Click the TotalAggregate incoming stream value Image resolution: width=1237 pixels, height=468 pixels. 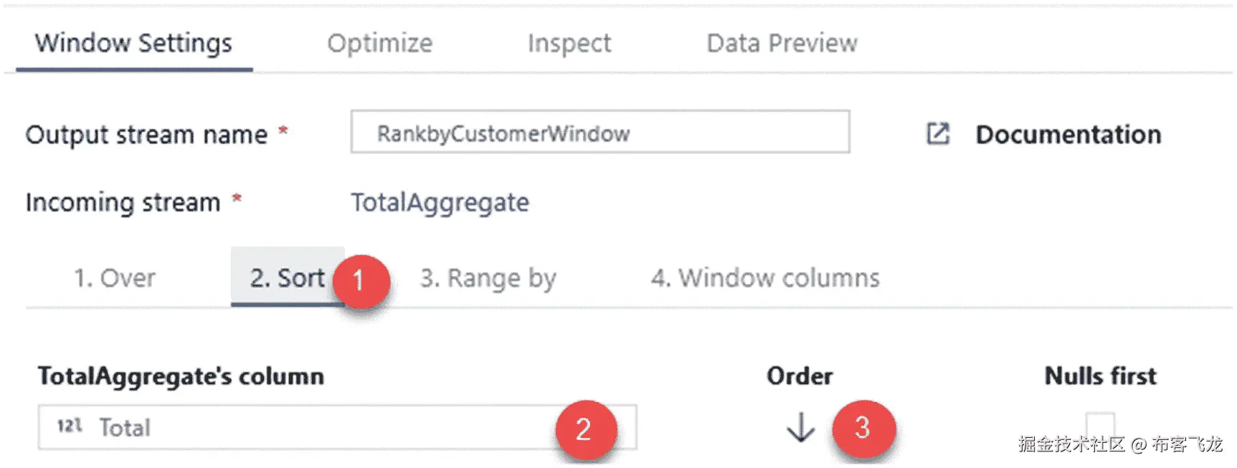440,203
